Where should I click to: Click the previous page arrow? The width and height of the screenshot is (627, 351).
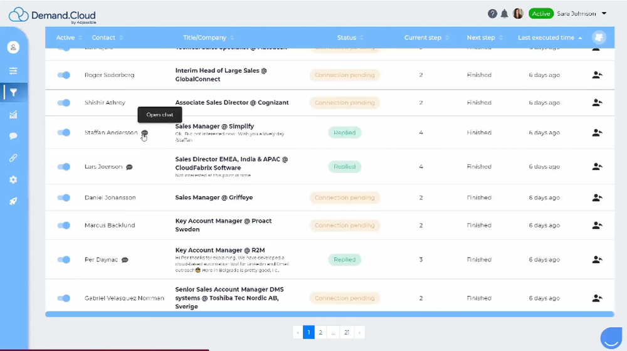pyautogui.click(x=298, y=332)
